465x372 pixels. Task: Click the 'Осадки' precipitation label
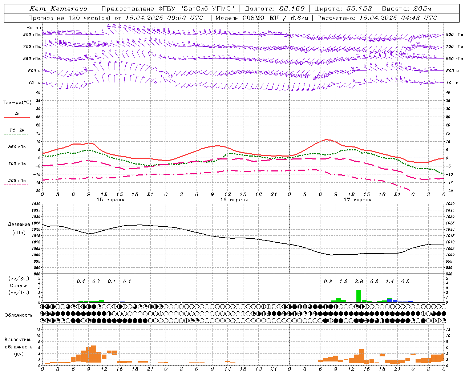point(19,286)
